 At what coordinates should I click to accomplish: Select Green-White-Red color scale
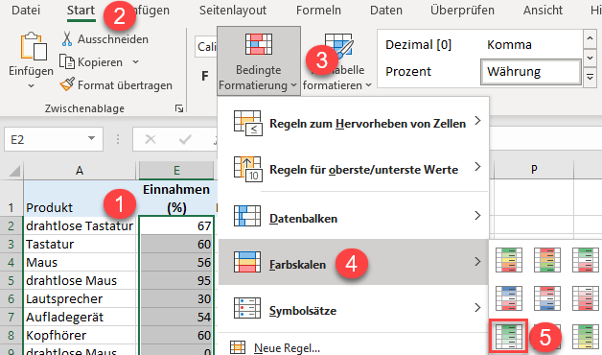[x=585, y=260]
